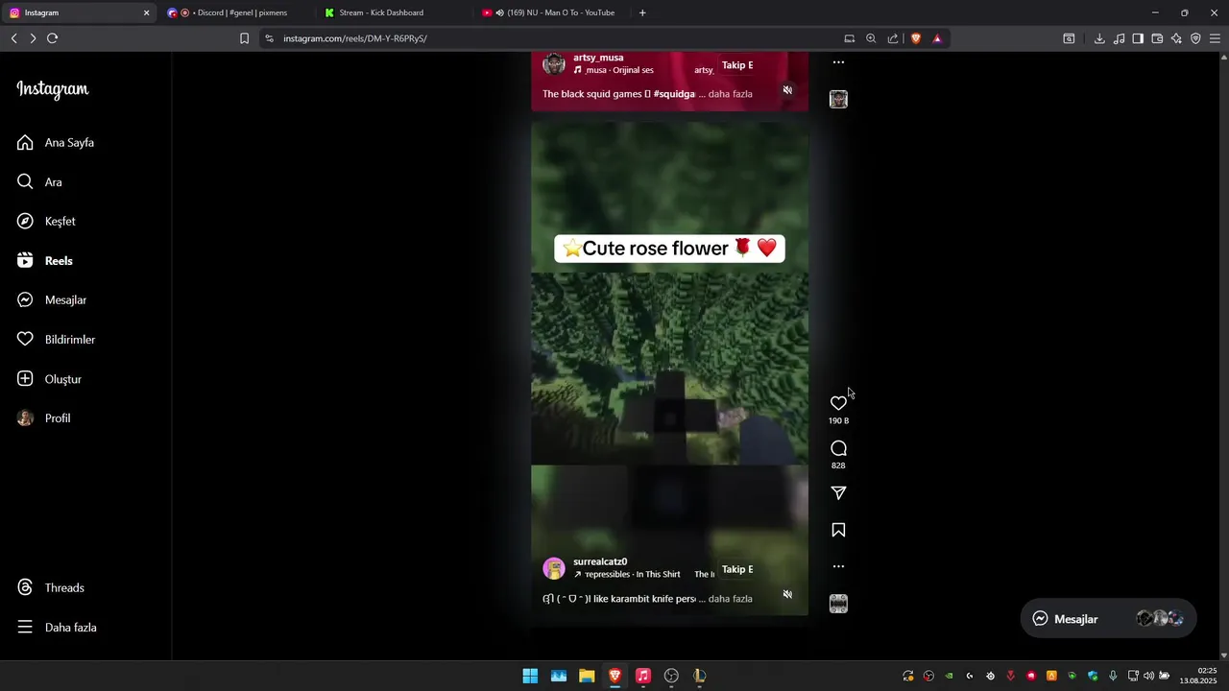1229x691 pixels.
Task: Go back in browser history
Action: 13,38
